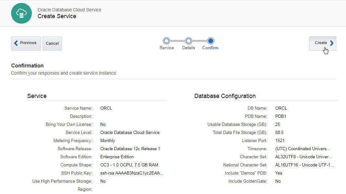Cancel the service creation
Screen dimensions: 346x194
(x=52, y=43)
